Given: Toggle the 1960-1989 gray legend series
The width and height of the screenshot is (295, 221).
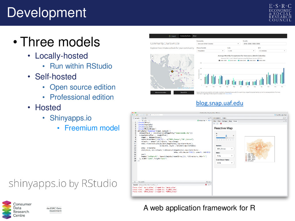Looking at the screenshot, I should [x=222, y=60].
